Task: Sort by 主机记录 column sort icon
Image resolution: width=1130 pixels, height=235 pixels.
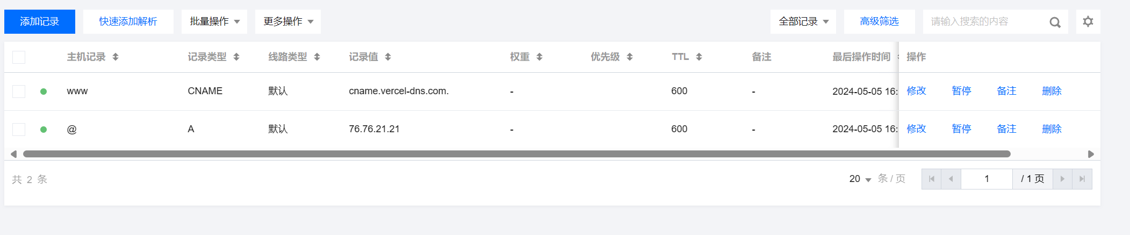Action: pyautogui.click(x=116, y=57)
